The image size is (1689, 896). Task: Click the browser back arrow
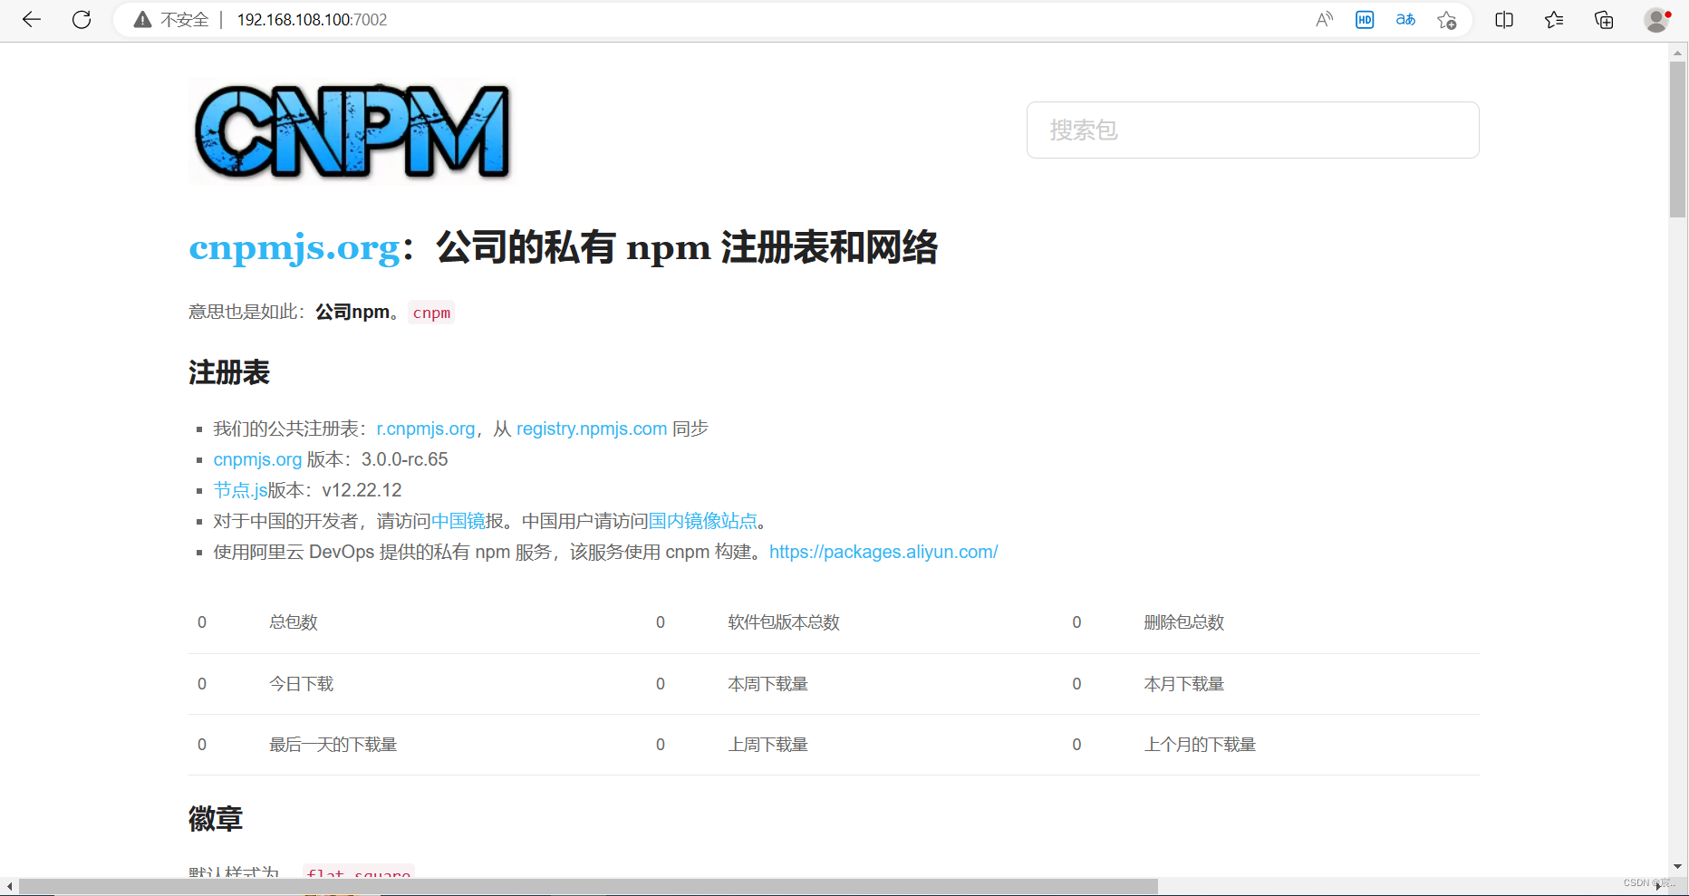(31, 19)
